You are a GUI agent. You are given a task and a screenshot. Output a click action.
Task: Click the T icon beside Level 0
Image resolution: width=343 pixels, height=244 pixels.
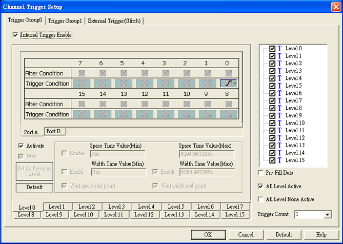(279, 49)
